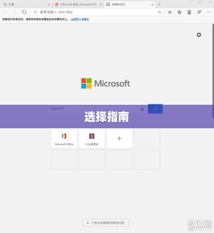
Task: Open the favorites list icon in toolbar
Action: (x=170, y=12)
